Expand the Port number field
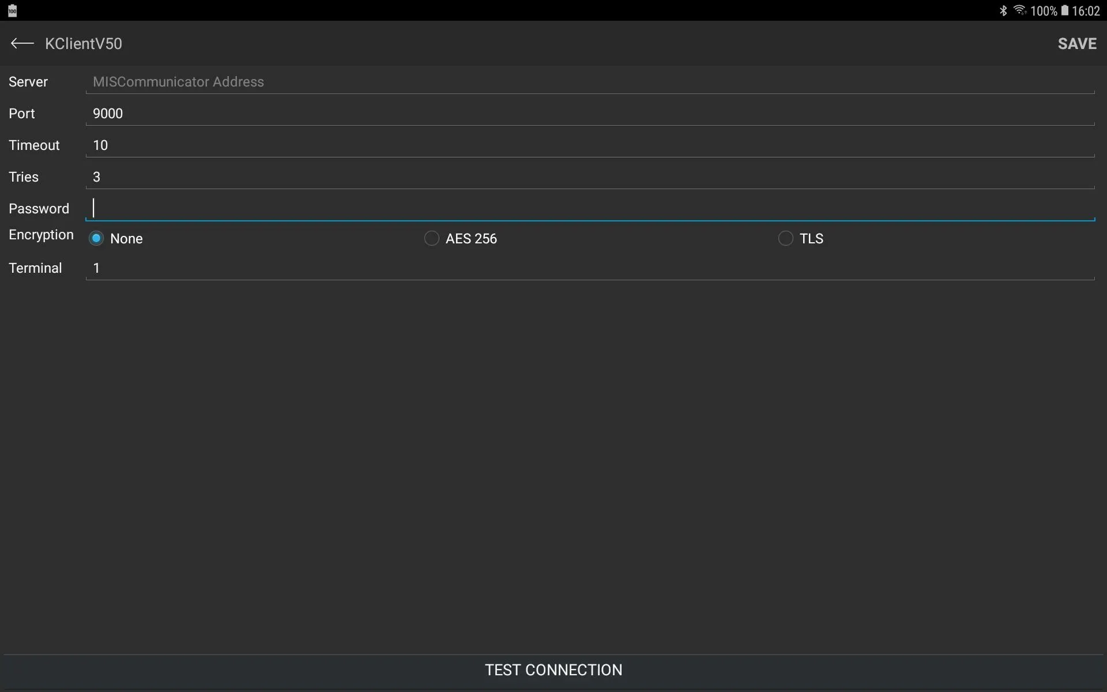1107x692 pixels. 589,112
